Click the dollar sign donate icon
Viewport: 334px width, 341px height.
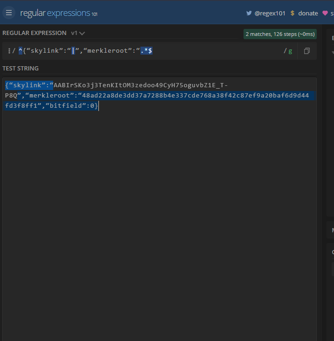tap(292, 13)
